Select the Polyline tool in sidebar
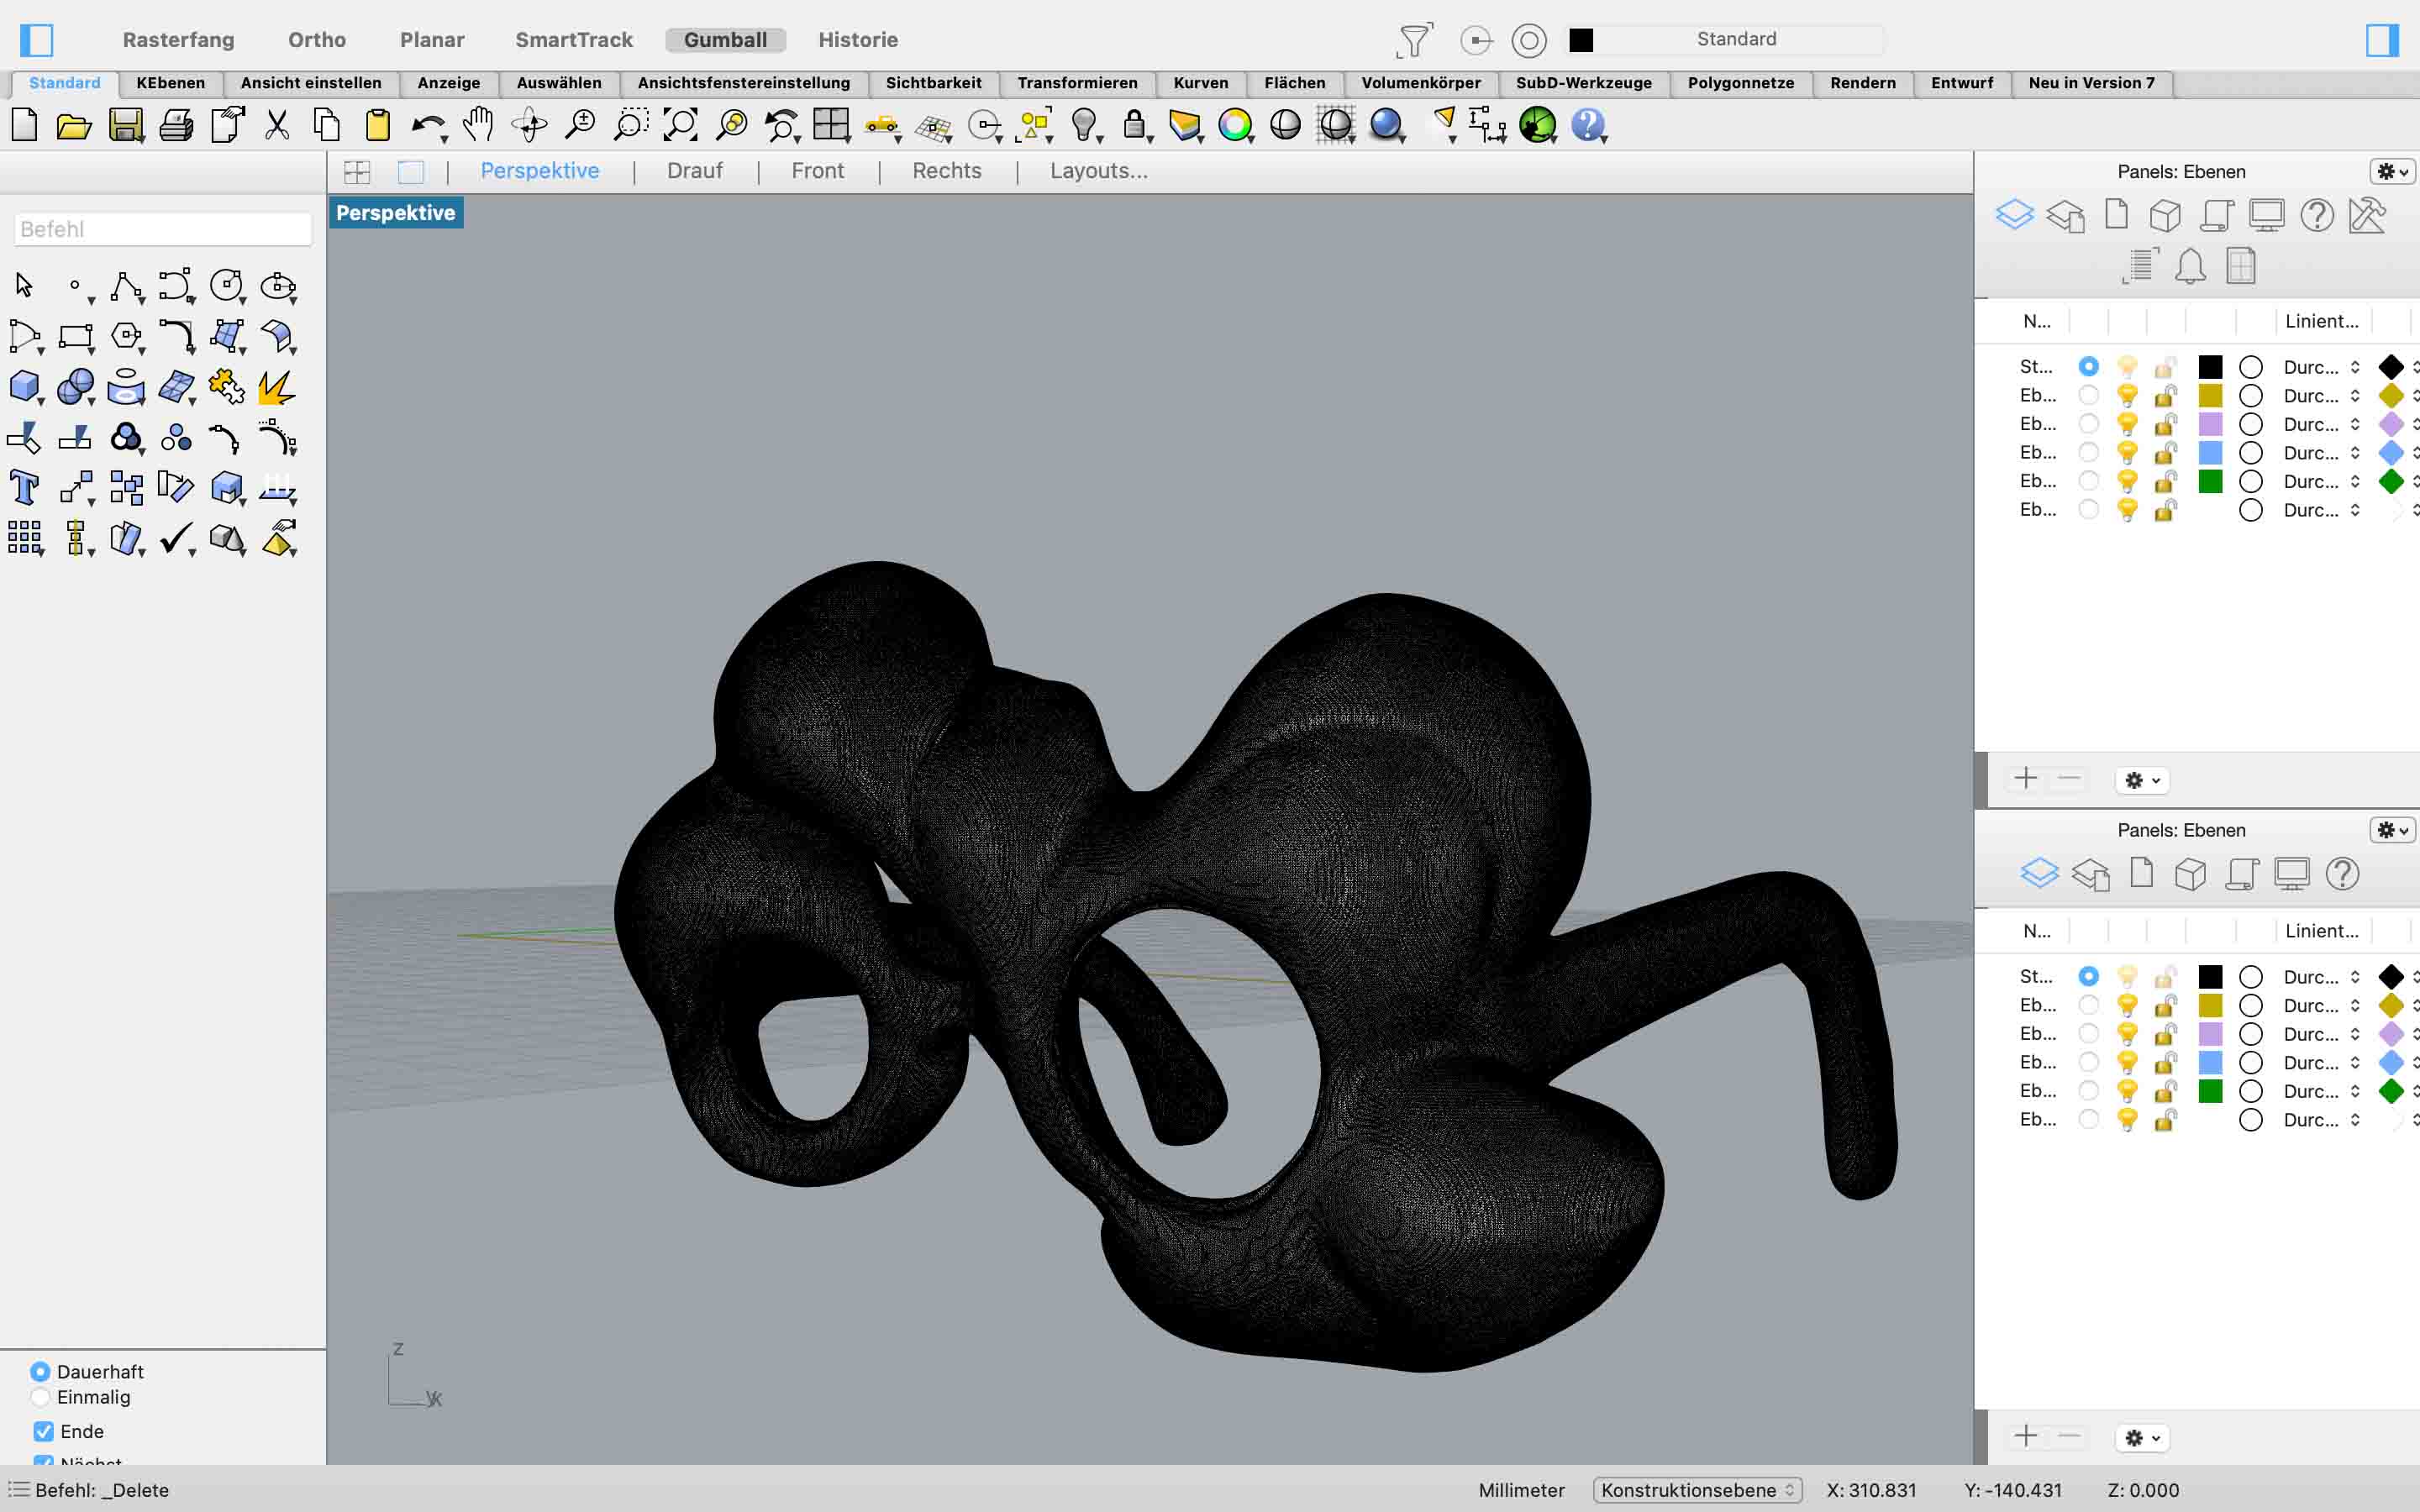The width and height of the screenshot is (2420, 1512). point(126,287)
